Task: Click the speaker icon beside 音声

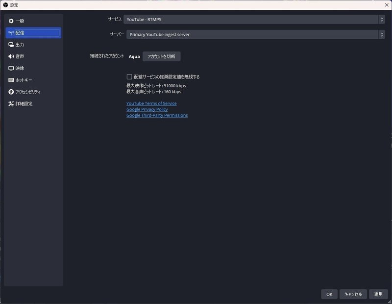Action: click(11, 56)
